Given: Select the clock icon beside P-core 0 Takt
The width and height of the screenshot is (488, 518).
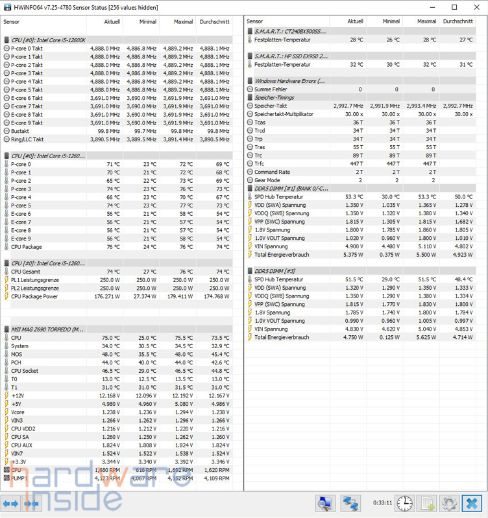Looking at the screenshot, I should (6, 48).
